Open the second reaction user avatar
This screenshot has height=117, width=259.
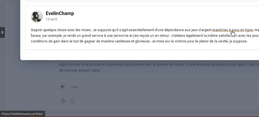[x=72, y=100]
